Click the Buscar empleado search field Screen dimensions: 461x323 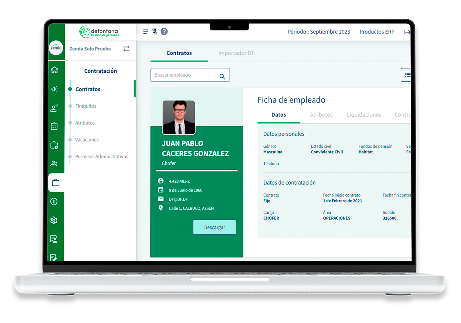tap(184, 75)
